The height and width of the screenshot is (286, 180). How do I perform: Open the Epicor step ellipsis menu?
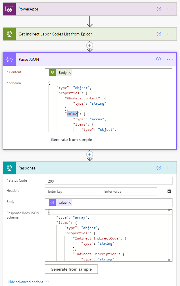(x=170, y=34)
